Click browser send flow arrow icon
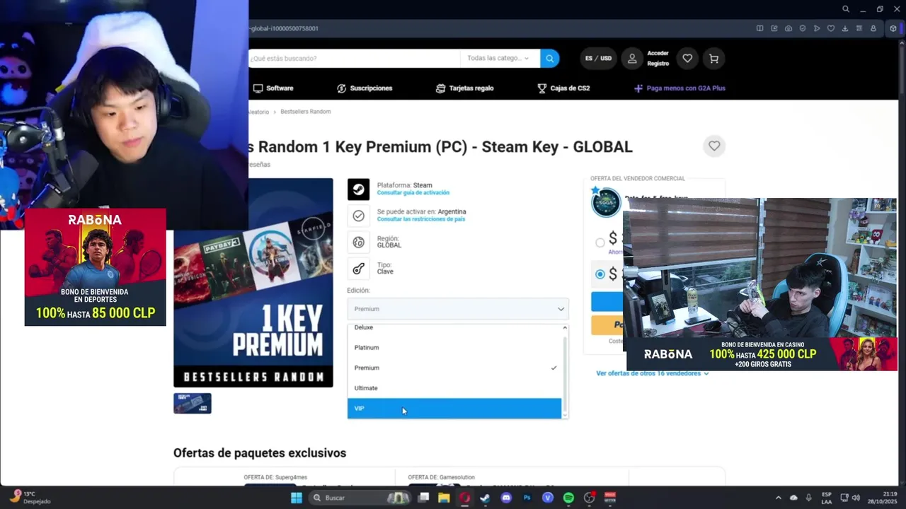The image size is (906, 509). 817,28
